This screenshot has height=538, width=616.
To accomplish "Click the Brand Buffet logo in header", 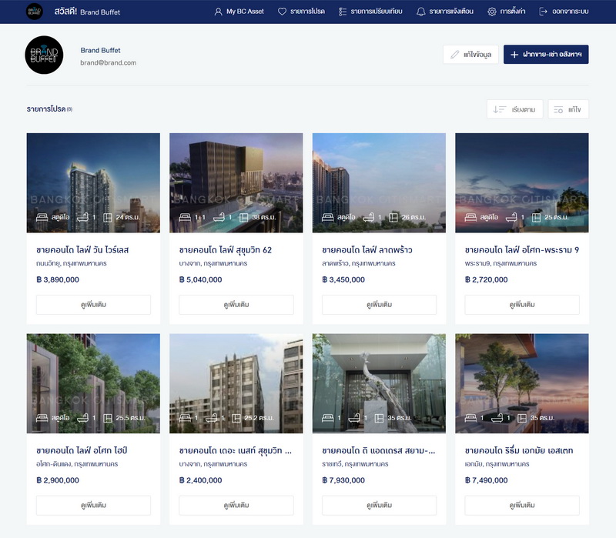I will (x=34, y=12).
